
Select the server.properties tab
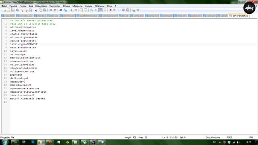pyautogui.click(x=239, y=16)
